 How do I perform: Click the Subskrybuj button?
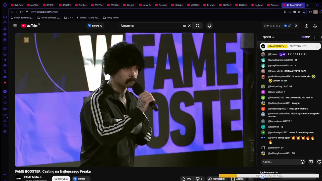coord(61,179)
